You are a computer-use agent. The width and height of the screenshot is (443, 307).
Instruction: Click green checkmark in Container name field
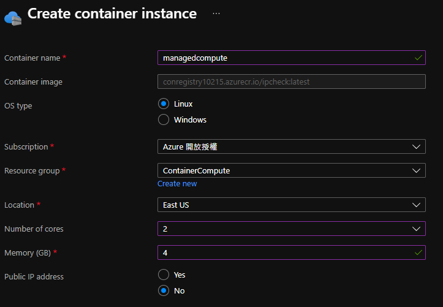pyautogui.click(x=418, y=58)
